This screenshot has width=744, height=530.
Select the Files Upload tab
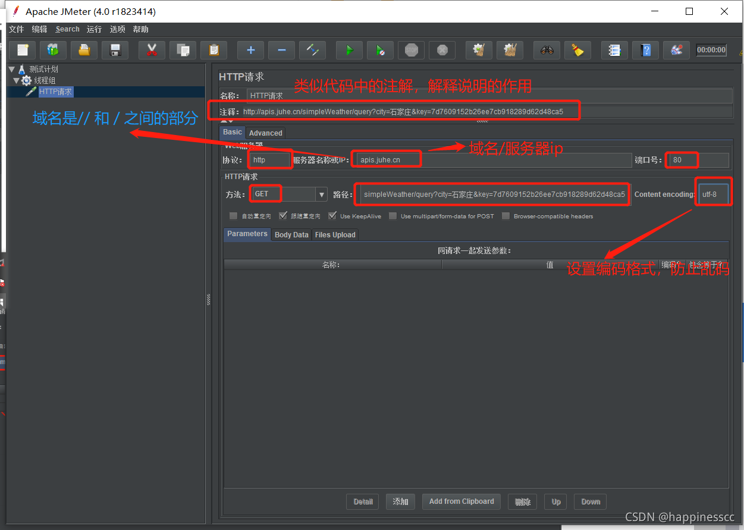(x=335, y=234)
